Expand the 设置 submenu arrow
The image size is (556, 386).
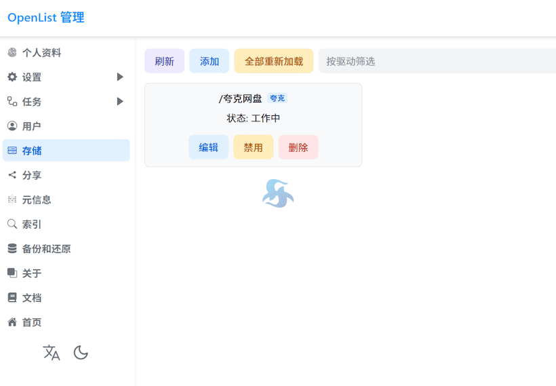[120, 77]
